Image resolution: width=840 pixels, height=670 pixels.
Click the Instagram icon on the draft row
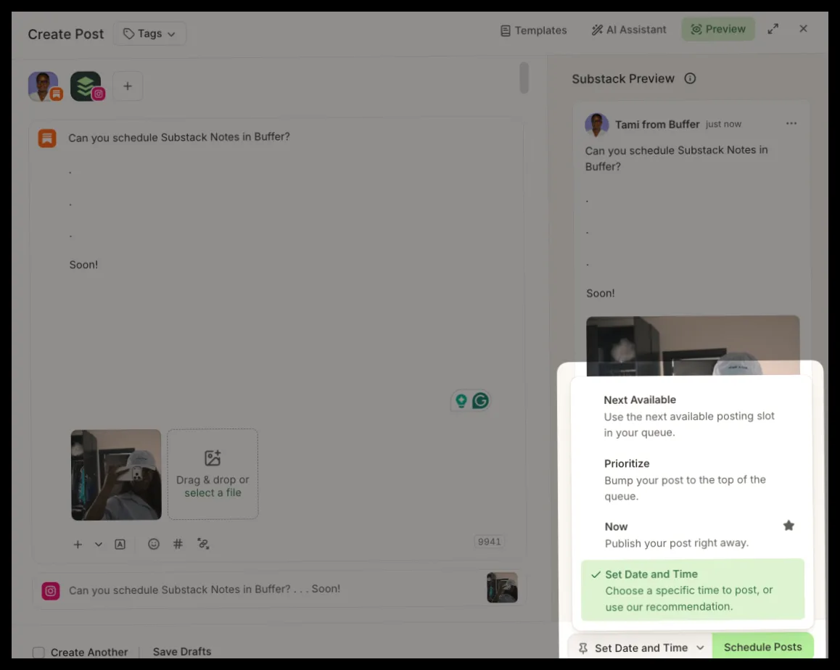pos(50,591)
